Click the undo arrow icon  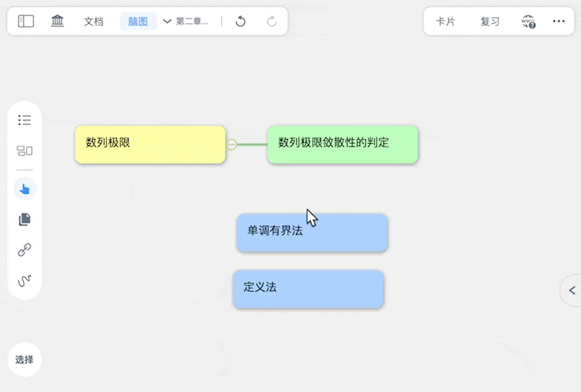tap(240, 22)
